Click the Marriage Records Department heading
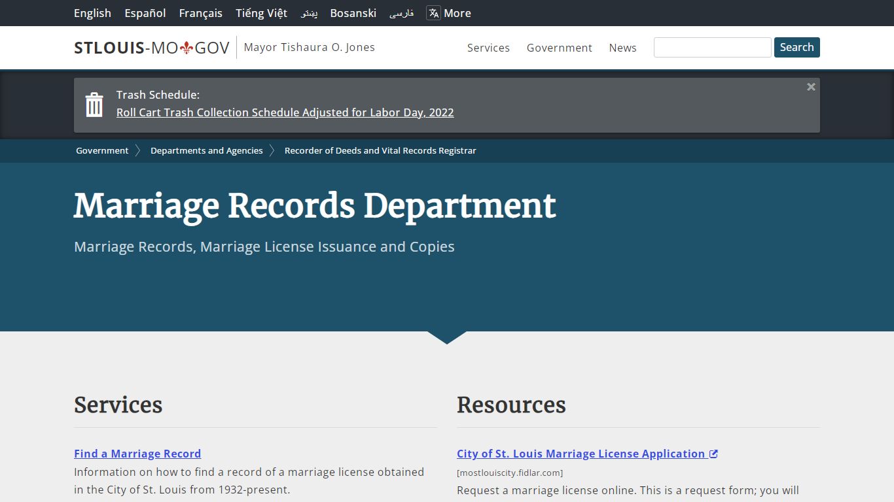The width and height of the screenshot is (894, 502). (x=315, y=205)
